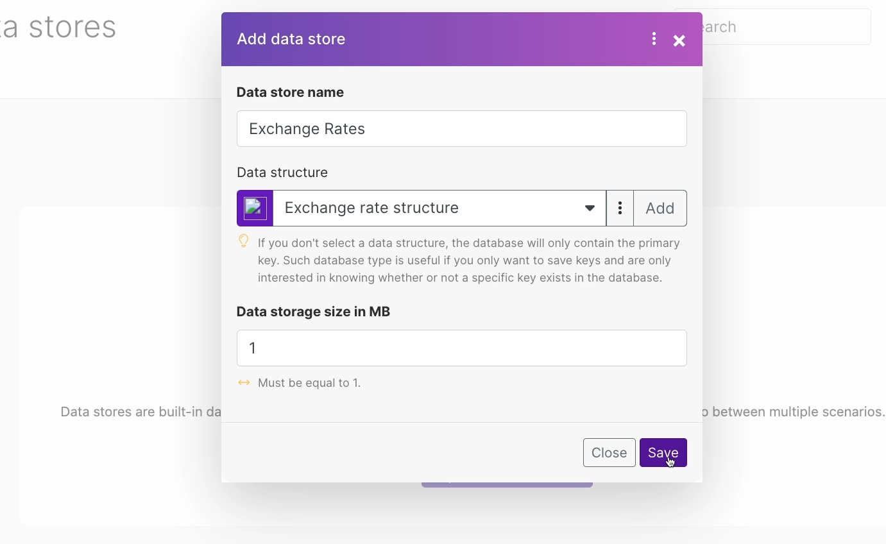Open the dialog's three-dot options menu in header
The height and width of the screenshot is (544, 886).
654,39
